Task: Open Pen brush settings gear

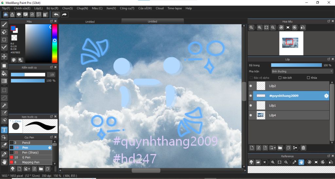Action: [50, 147]
